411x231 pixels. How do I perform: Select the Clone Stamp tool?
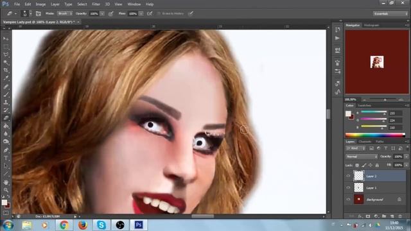tap(6, 103)
